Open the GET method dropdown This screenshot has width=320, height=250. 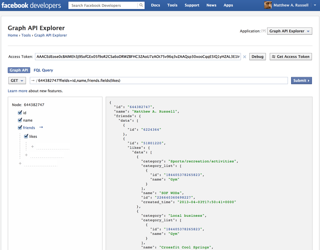(x=17, y=81)
